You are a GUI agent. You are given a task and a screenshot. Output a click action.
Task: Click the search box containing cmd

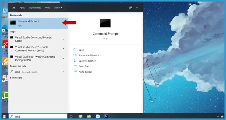pos(38,117)
